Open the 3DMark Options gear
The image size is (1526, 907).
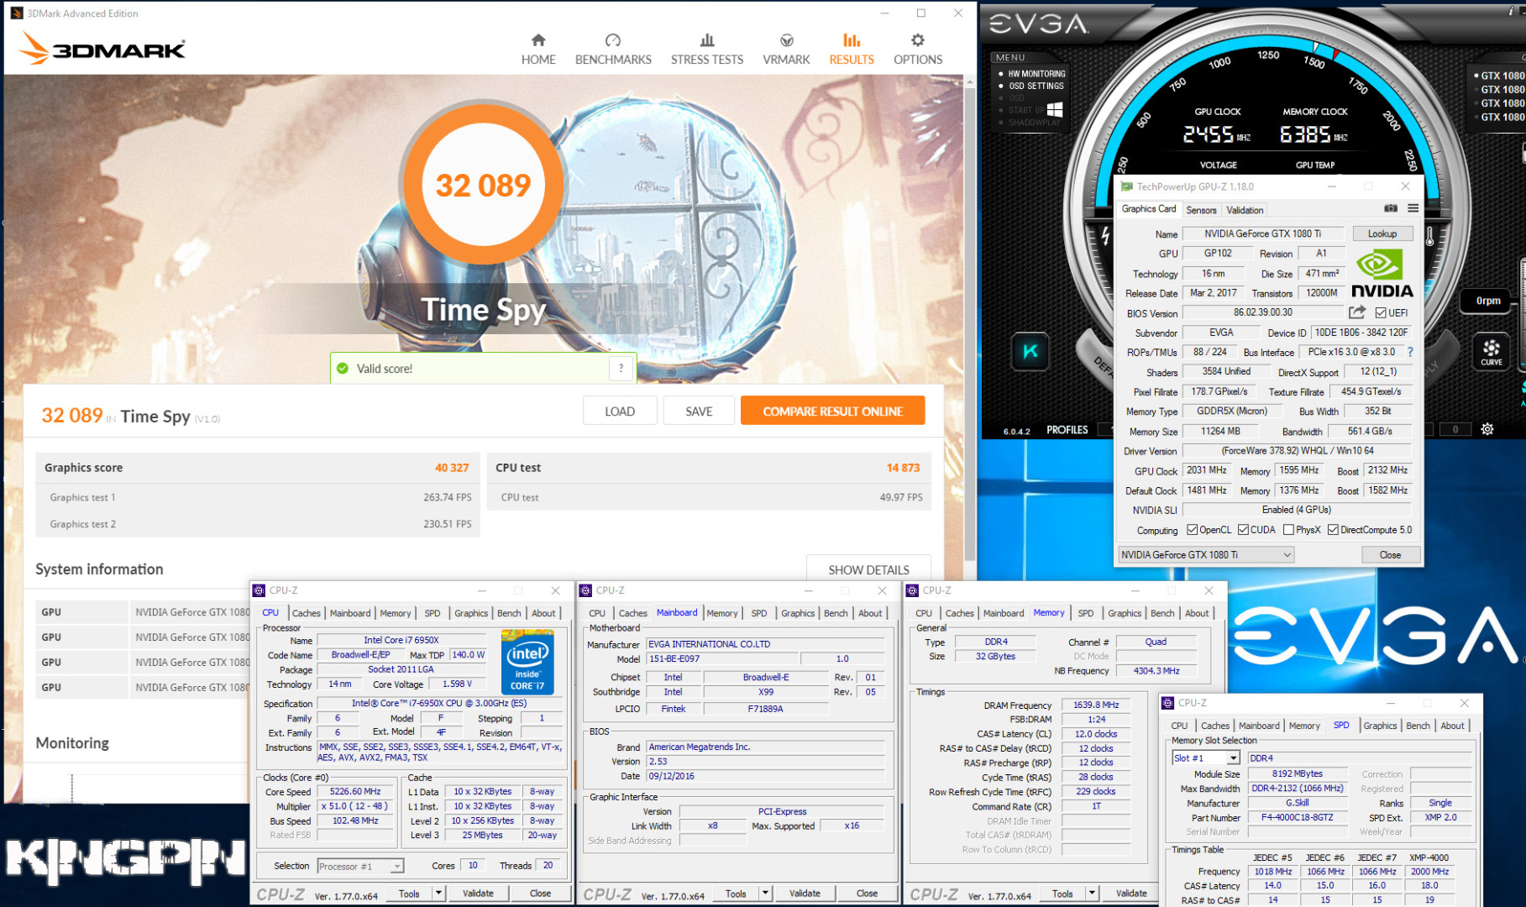(x=917, y=49)
